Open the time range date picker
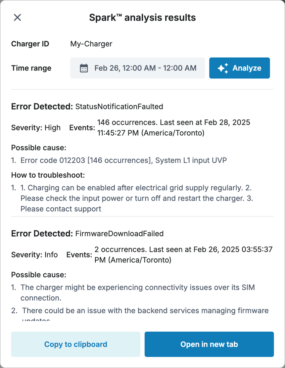Screen dimensions: 285x368 (x=137, y=68)
